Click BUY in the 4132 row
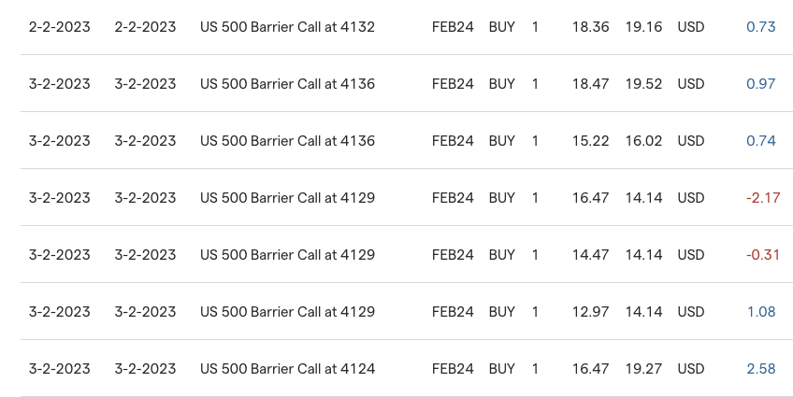 [501, 27]
